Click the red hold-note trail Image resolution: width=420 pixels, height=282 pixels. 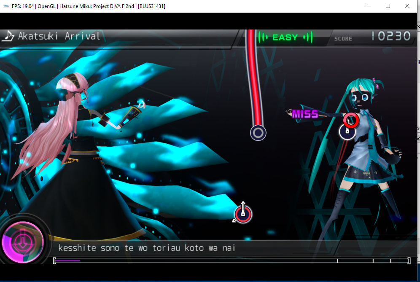tap(253, 76)
